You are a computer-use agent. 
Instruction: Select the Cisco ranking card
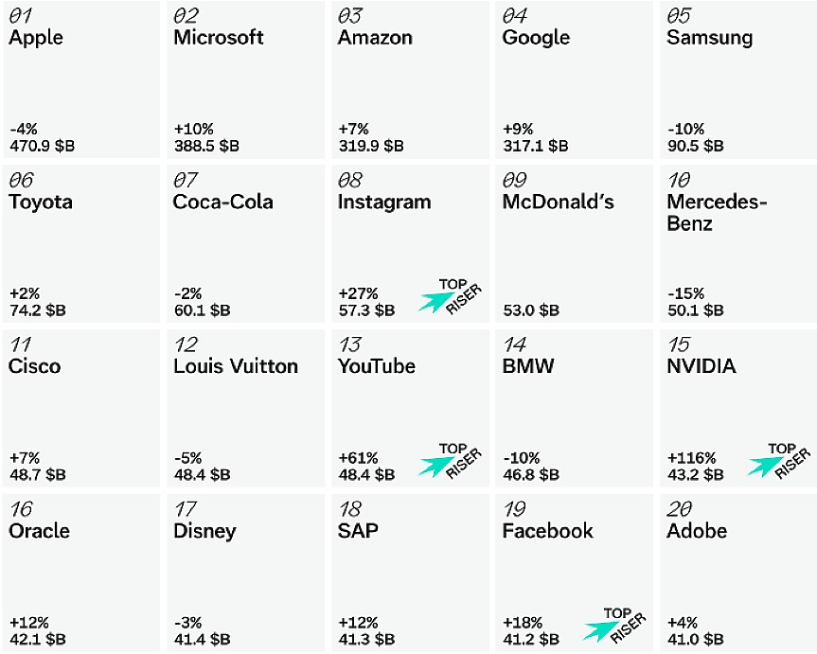[x=81, y=409]
